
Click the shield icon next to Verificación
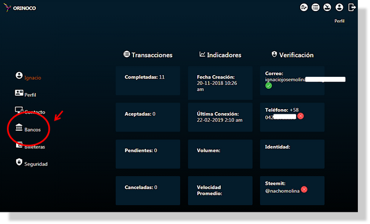(274, 54)
